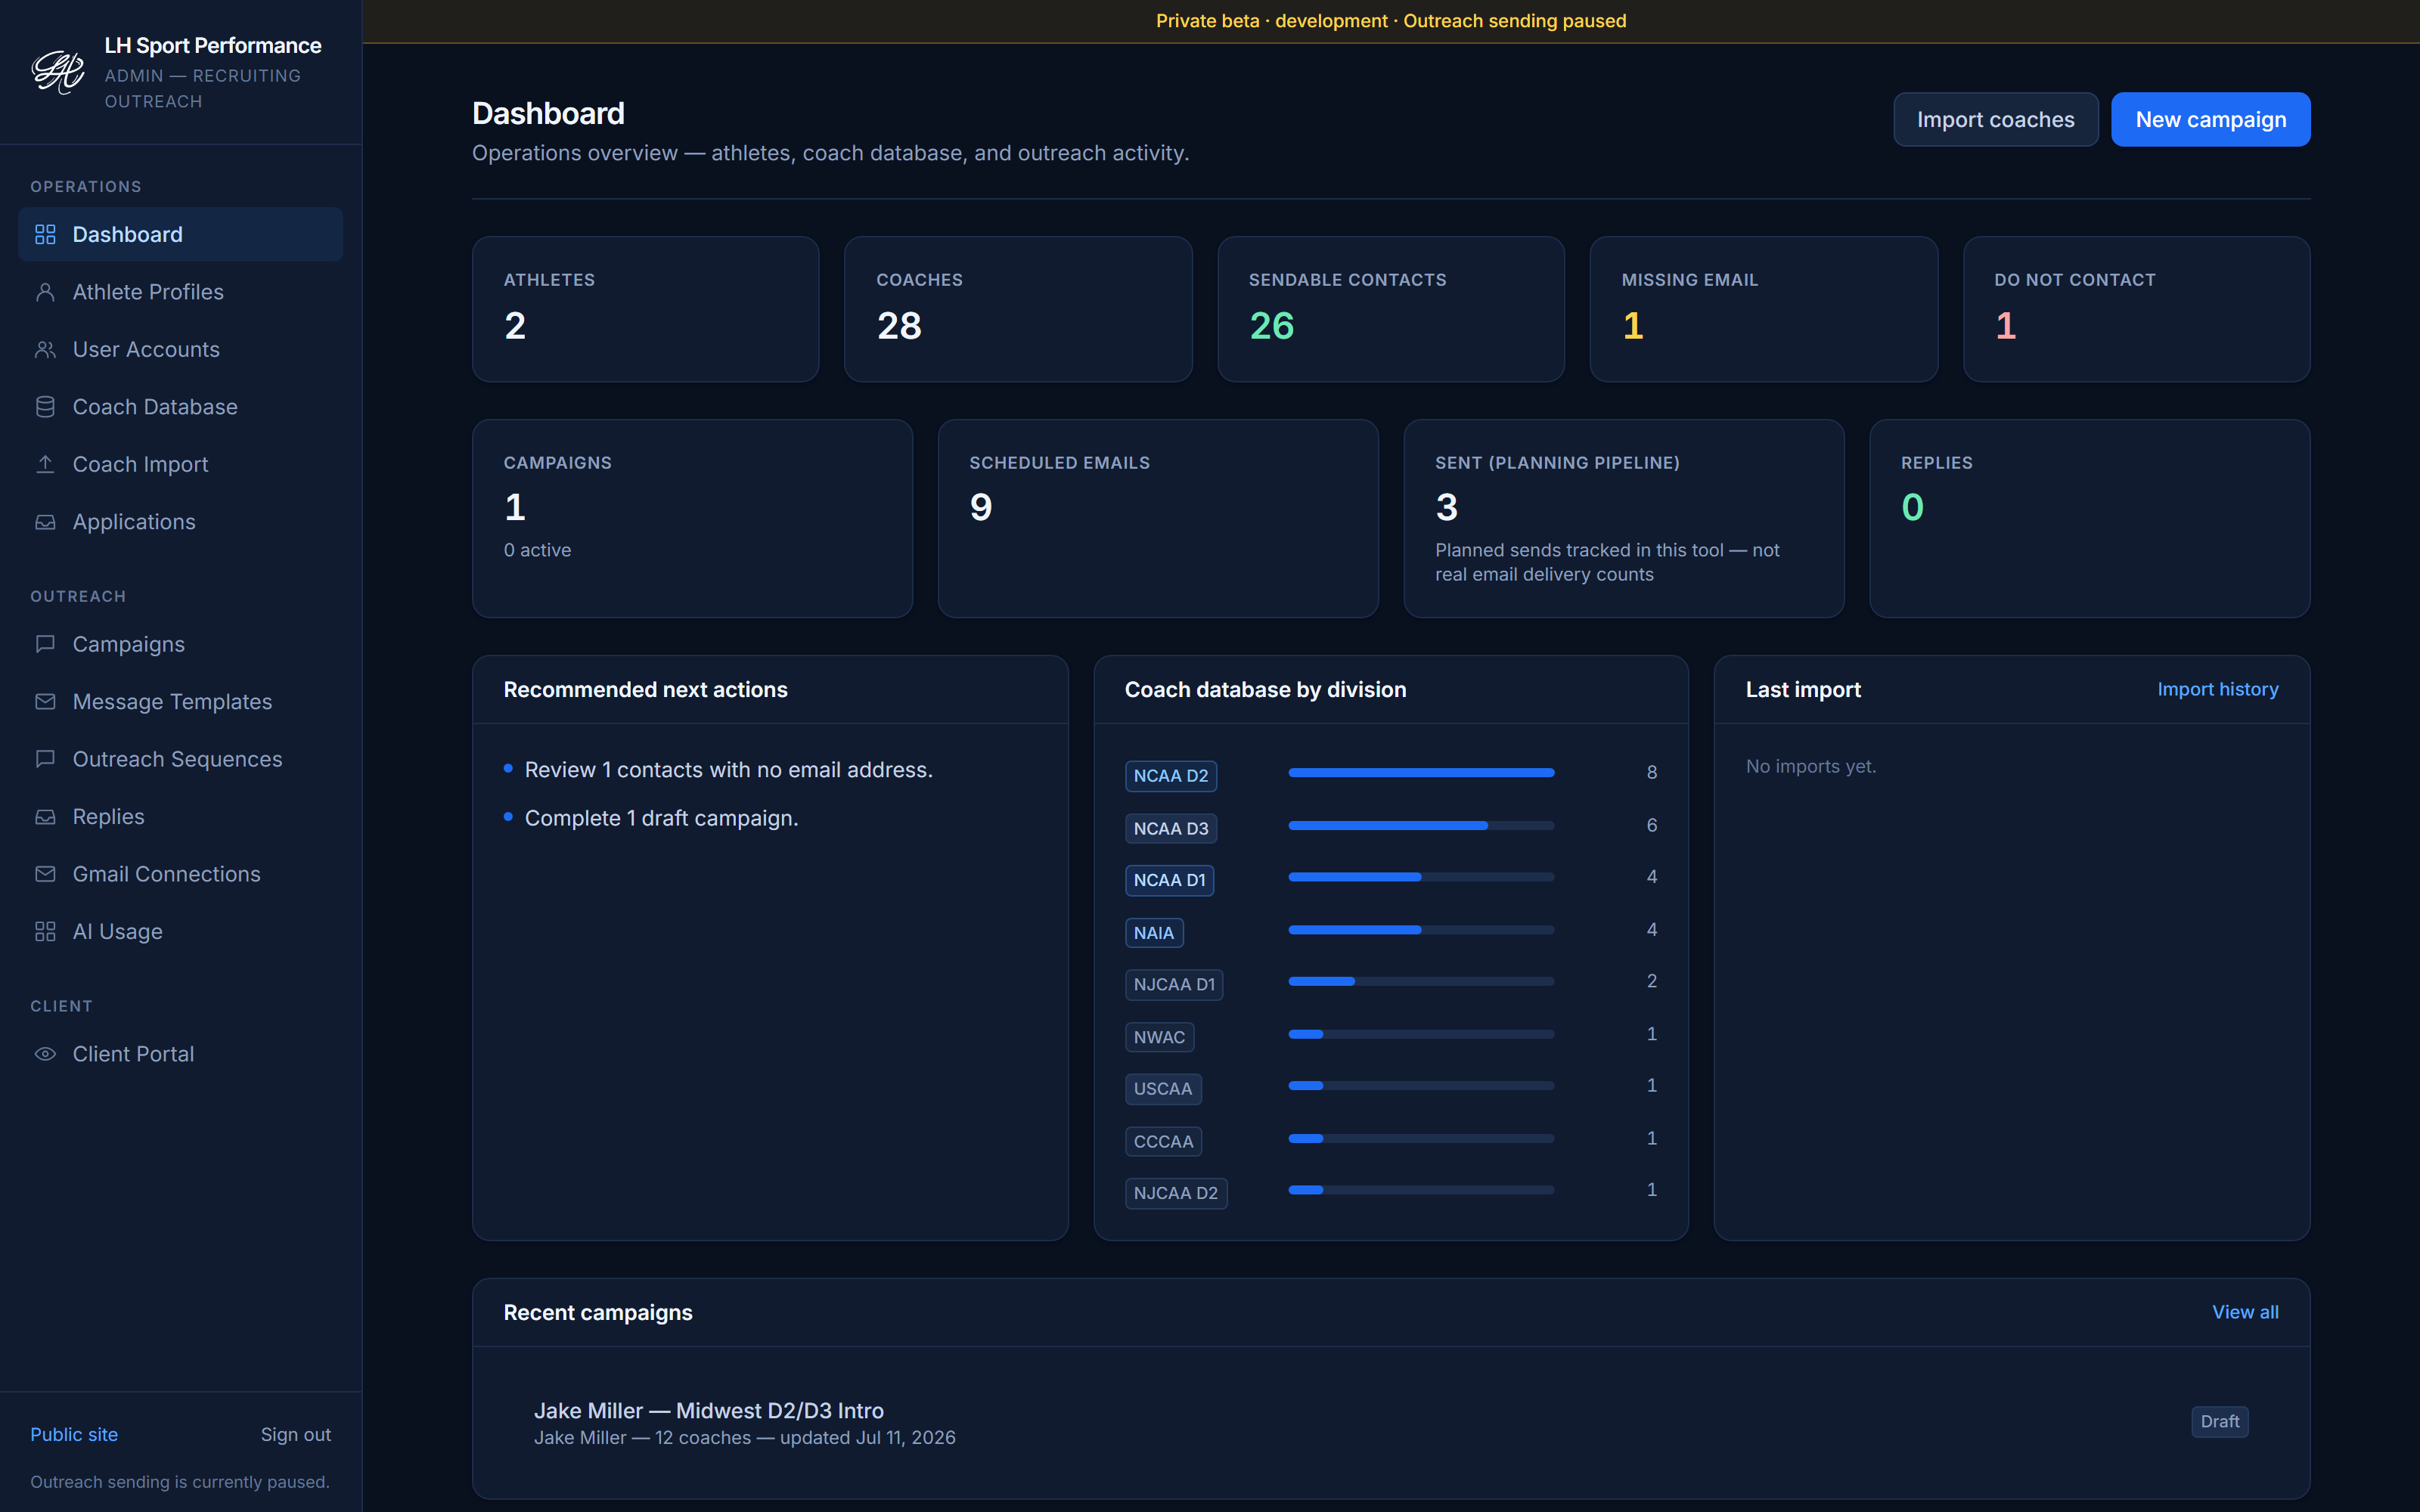Click the NJCAA D1 division badge
Screen dimensions: 2420x1512
[1174, 984]
